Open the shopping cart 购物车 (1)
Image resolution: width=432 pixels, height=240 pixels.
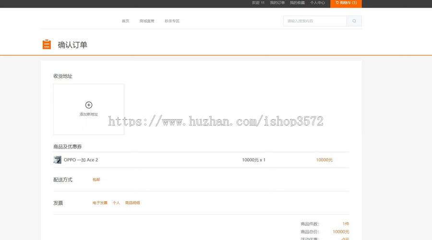pyautogui.click(x=346, y=3)
